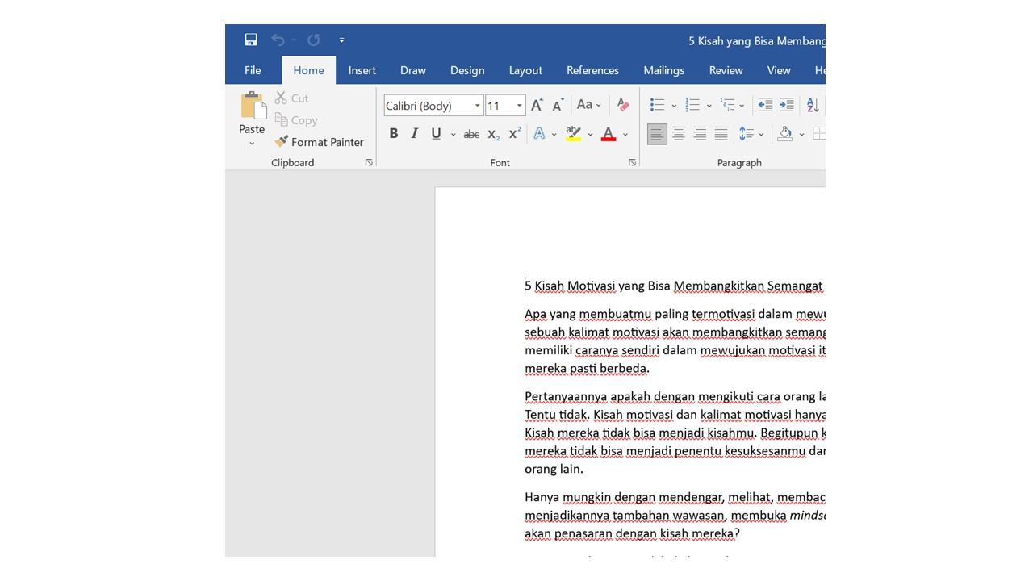The image size is (1033, 581).
Task: Open the Font dialog launcher
Action: (632, 163)
